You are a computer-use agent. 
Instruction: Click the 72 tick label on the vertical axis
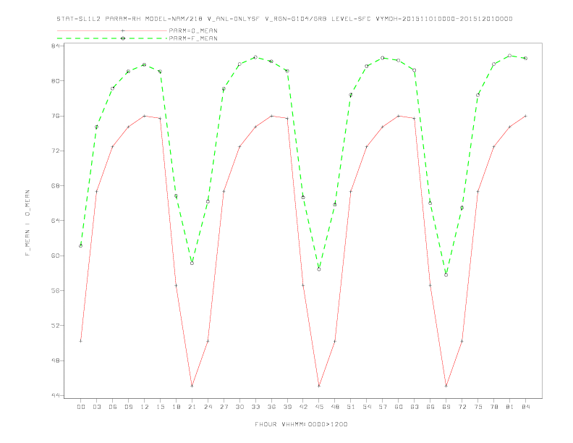click(56, 151)
